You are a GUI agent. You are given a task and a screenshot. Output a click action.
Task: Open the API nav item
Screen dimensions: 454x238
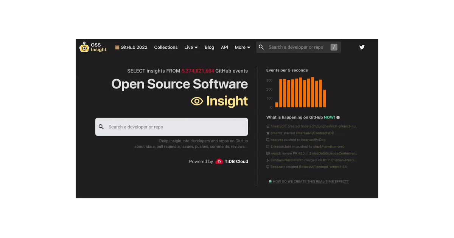[224, 47]
